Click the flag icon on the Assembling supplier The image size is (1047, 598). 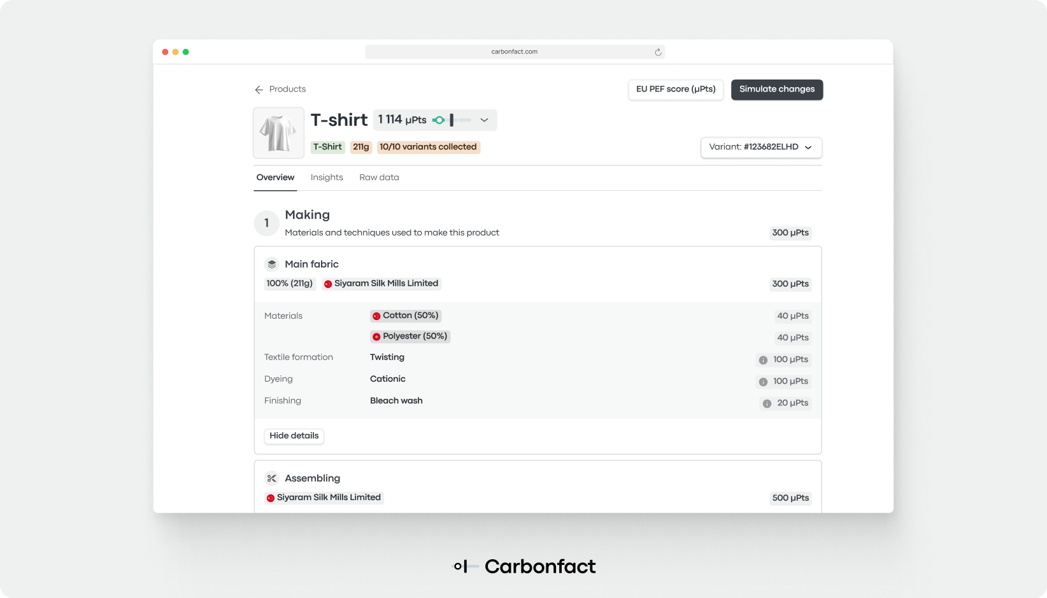click(271, 498)
